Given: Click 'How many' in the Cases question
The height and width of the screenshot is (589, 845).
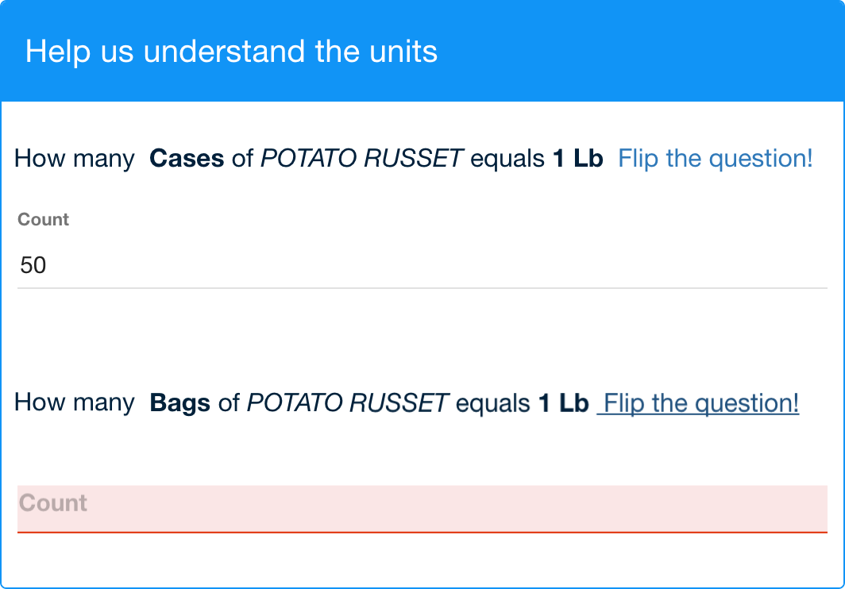Looking at the screenshot, I should pyautogui.click(x=75, y=159).
